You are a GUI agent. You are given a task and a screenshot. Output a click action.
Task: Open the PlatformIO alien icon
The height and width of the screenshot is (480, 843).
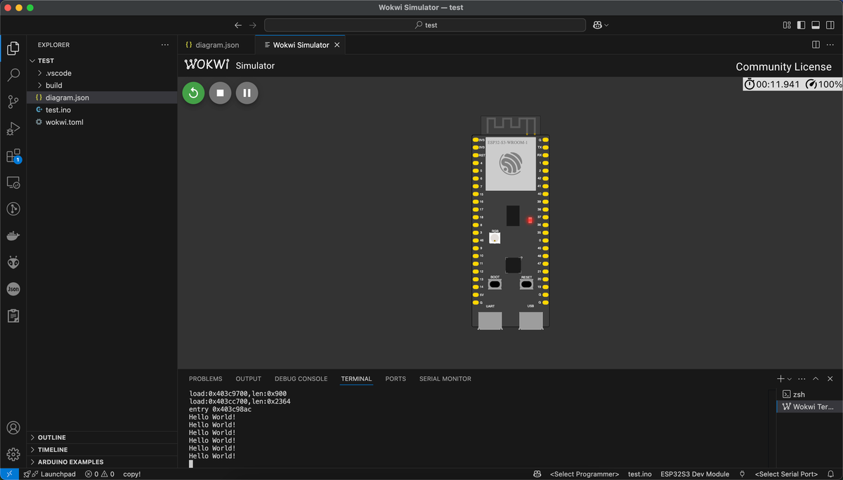point(13,262)
